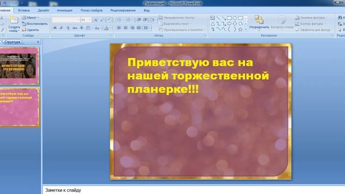Viewport: 345px width, 194px height.
Task: Expand the shapes gallery with More arrow
Action: (246, 29)
